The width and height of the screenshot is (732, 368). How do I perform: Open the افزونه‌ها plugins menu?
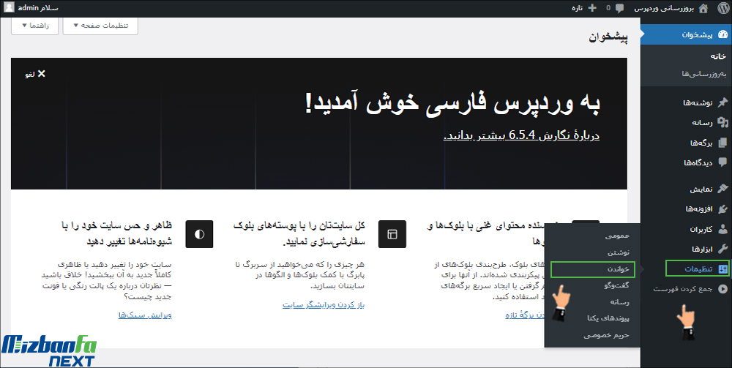(x=687, y=209)
